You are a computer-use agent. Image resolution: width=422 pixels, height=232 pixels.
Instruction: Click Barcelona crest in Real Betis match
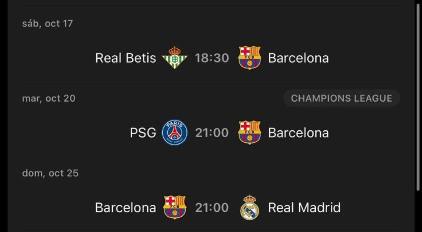tap(249, 58)
